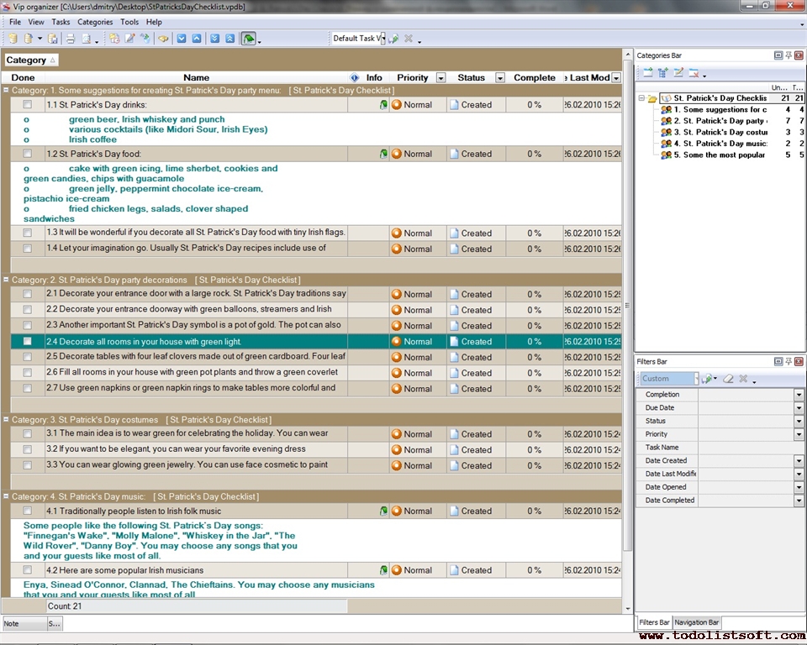Click the green flag view icon in the toolbar

point(248,39)
